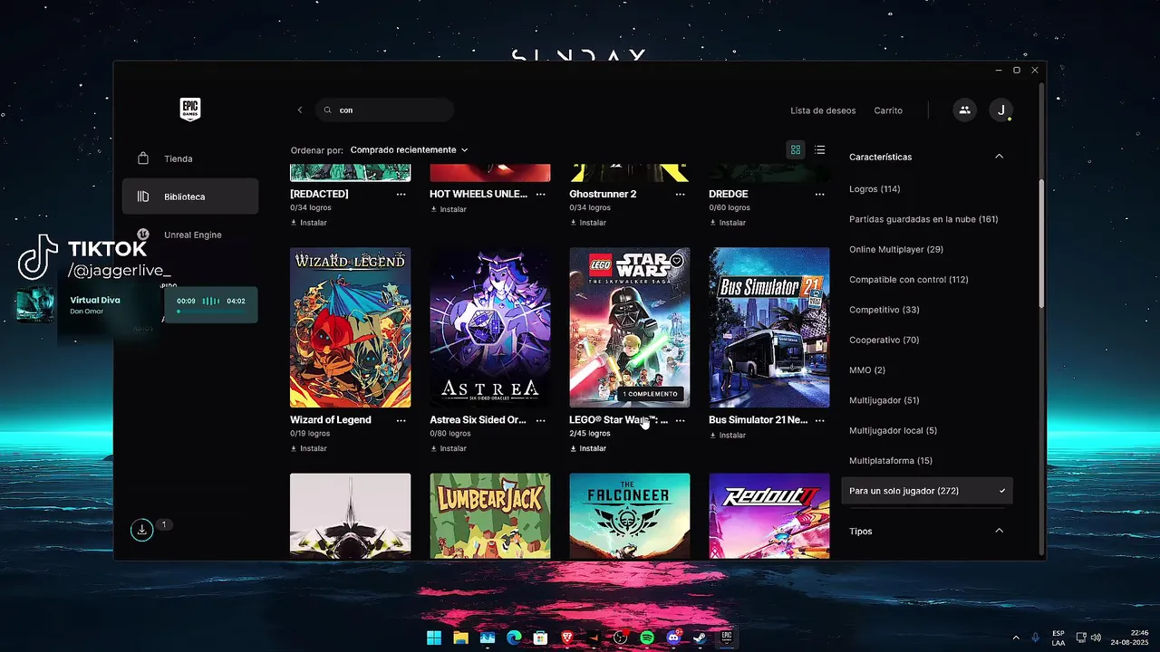The height and width of the screenshot is (652, 1160).
Task: Switch library to grid view
Action: pos(796,149)
